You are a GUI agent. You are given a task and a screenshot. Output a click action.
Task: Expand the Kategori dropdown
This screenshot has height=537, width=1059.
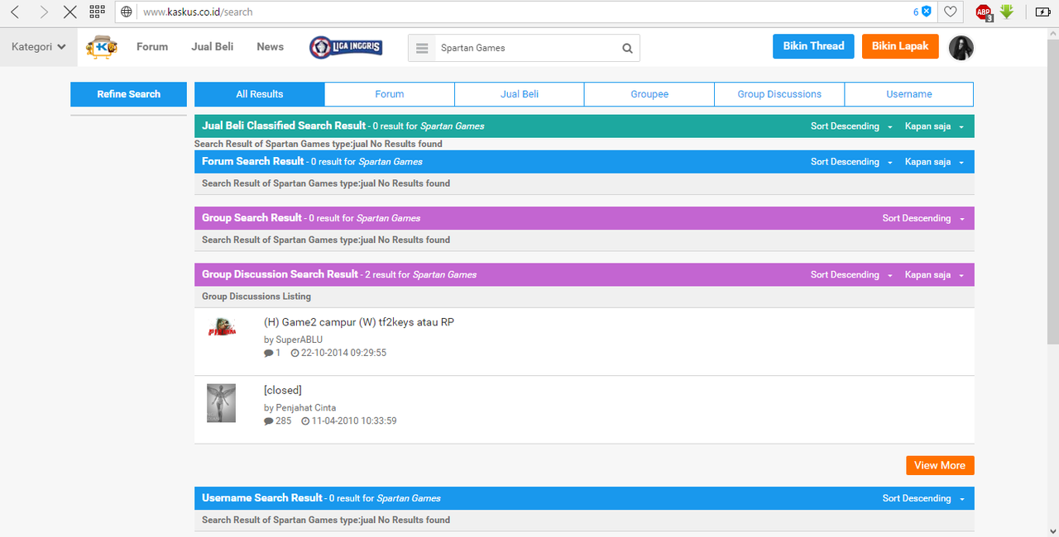point(39,47)
